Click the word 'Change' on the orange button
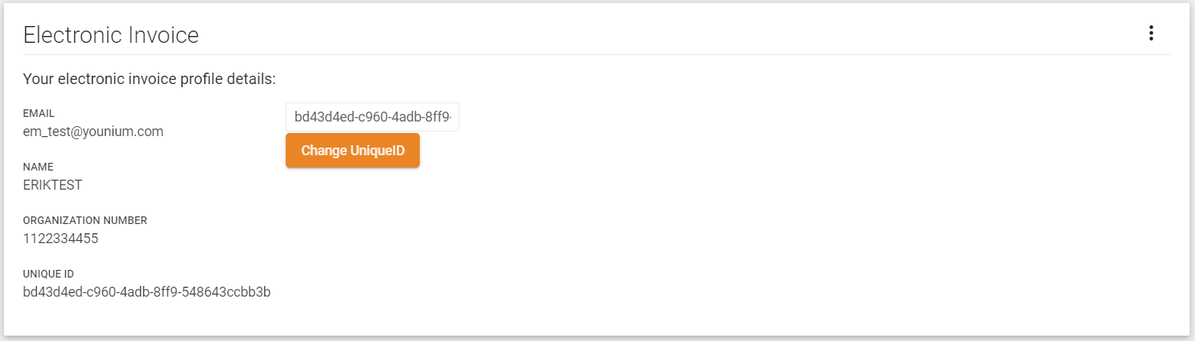This screenshot has width=1195, height=341. (323, 151)
